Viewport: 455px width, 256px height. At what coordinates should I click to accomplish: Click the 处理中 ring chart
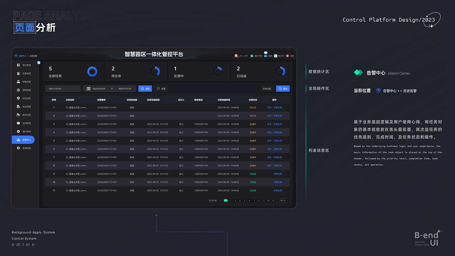coord(218,72)
